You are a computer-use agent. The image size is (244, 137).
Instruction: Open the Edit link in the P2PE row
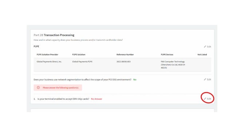click(208, 47)
